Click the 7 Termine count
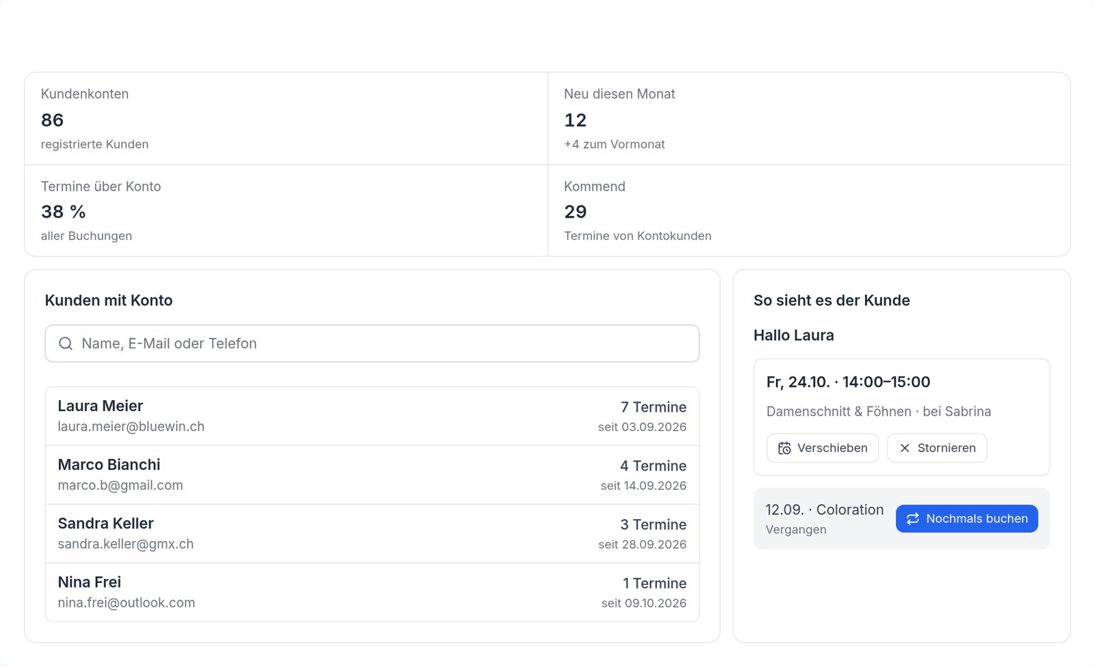The height and width of the screenshot is (667, 1095). click(x=654, y=407)
